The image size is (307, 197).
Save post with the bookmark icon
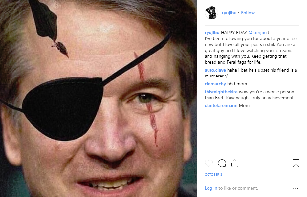296,163
